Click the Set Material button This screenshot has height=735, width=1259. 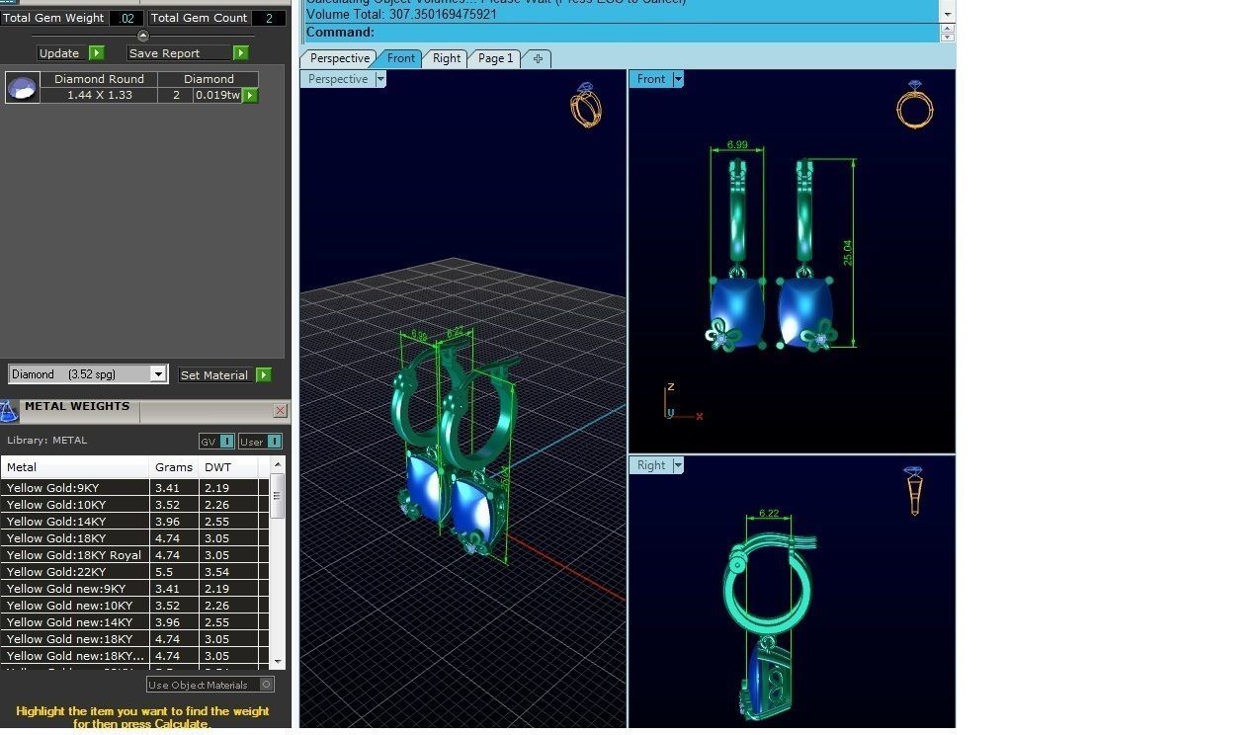tap(214, 375)
